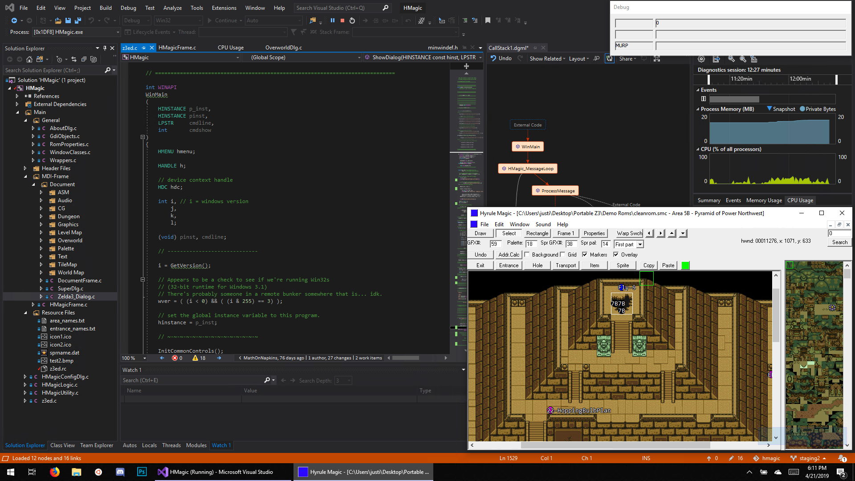Click Zoom In icon in Diagnostics
The image size is (855, 481).
pyautogui.click(x=731, y=59)
